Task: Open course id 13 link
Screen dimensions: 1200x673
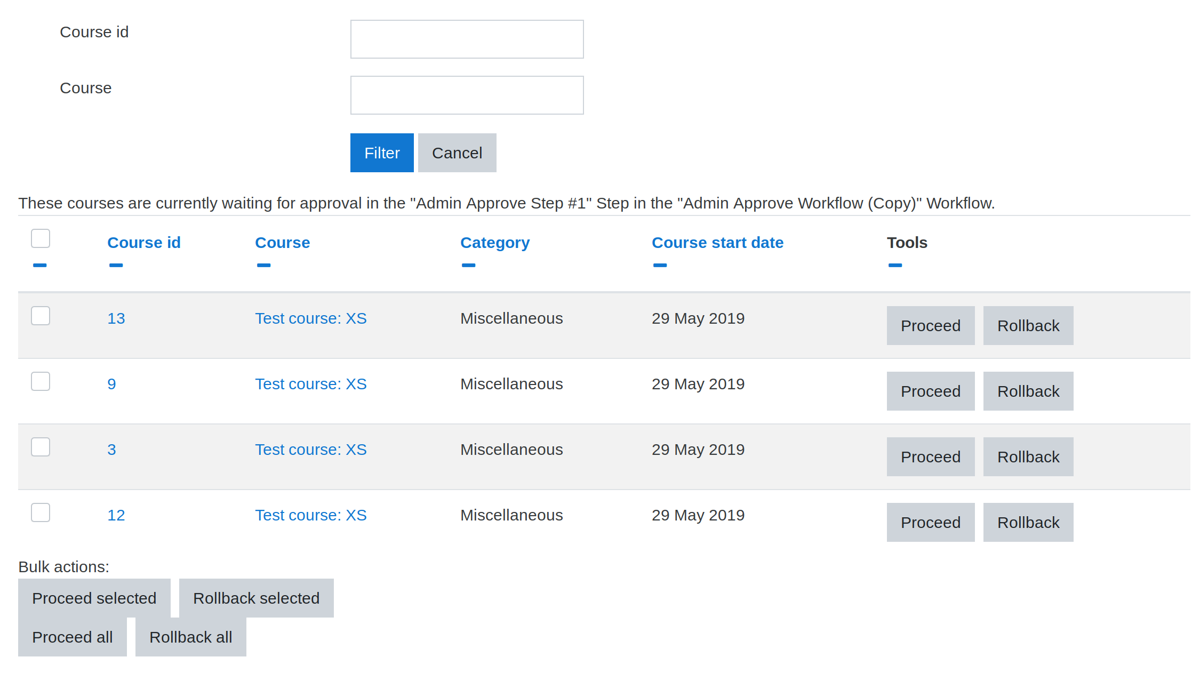Action: (116, 318)
